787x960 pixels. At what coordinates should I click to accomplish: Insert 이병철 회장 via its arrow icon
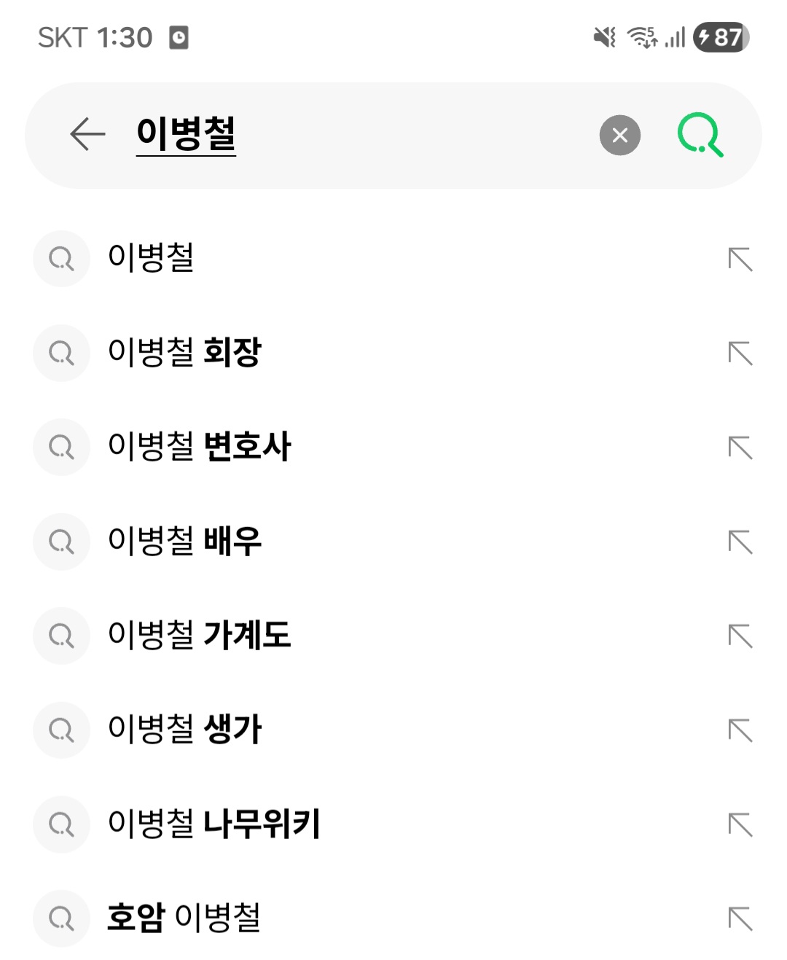tap(740, 353)
